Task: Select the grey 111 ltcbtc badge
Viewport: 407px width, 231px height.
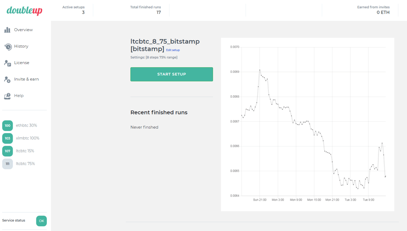Action: (7, 164)
